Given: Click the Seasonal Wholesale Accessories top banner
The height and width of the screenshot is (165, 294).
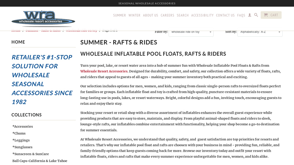Looking at the screenshot, I should point(147,3).
